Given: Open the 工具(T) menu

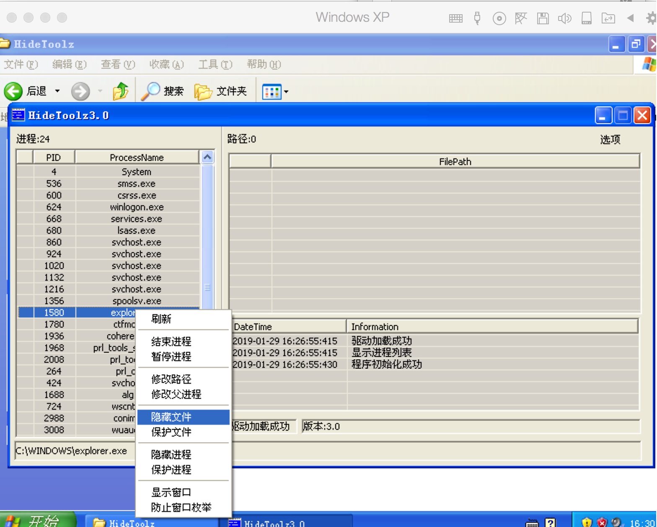Looking at the screenshot, I should tap(215, 65).
